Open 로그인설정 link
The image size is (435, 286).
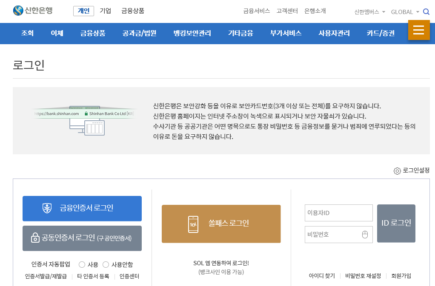coord(416,170)
